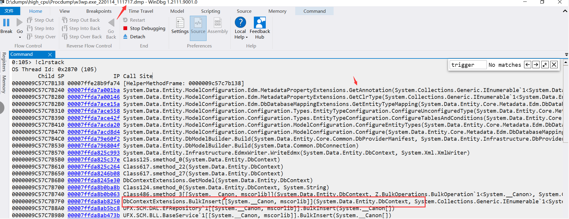Switch to the Time Travel tab
This screenshot has width=569, height=219.
pos(141,11)
